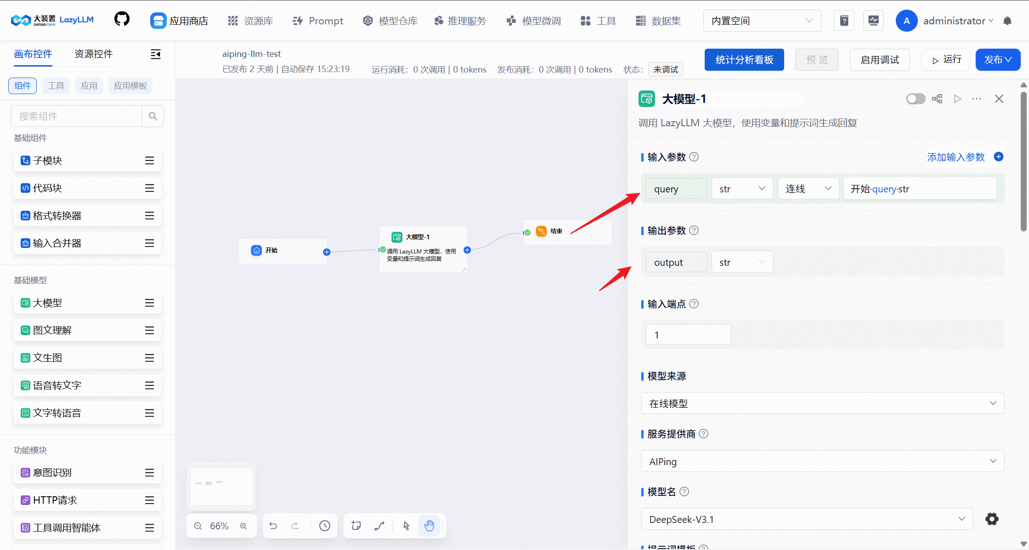1029x550 pixels.
Task: Select the pointer selection tool
Action: (406, 525)
